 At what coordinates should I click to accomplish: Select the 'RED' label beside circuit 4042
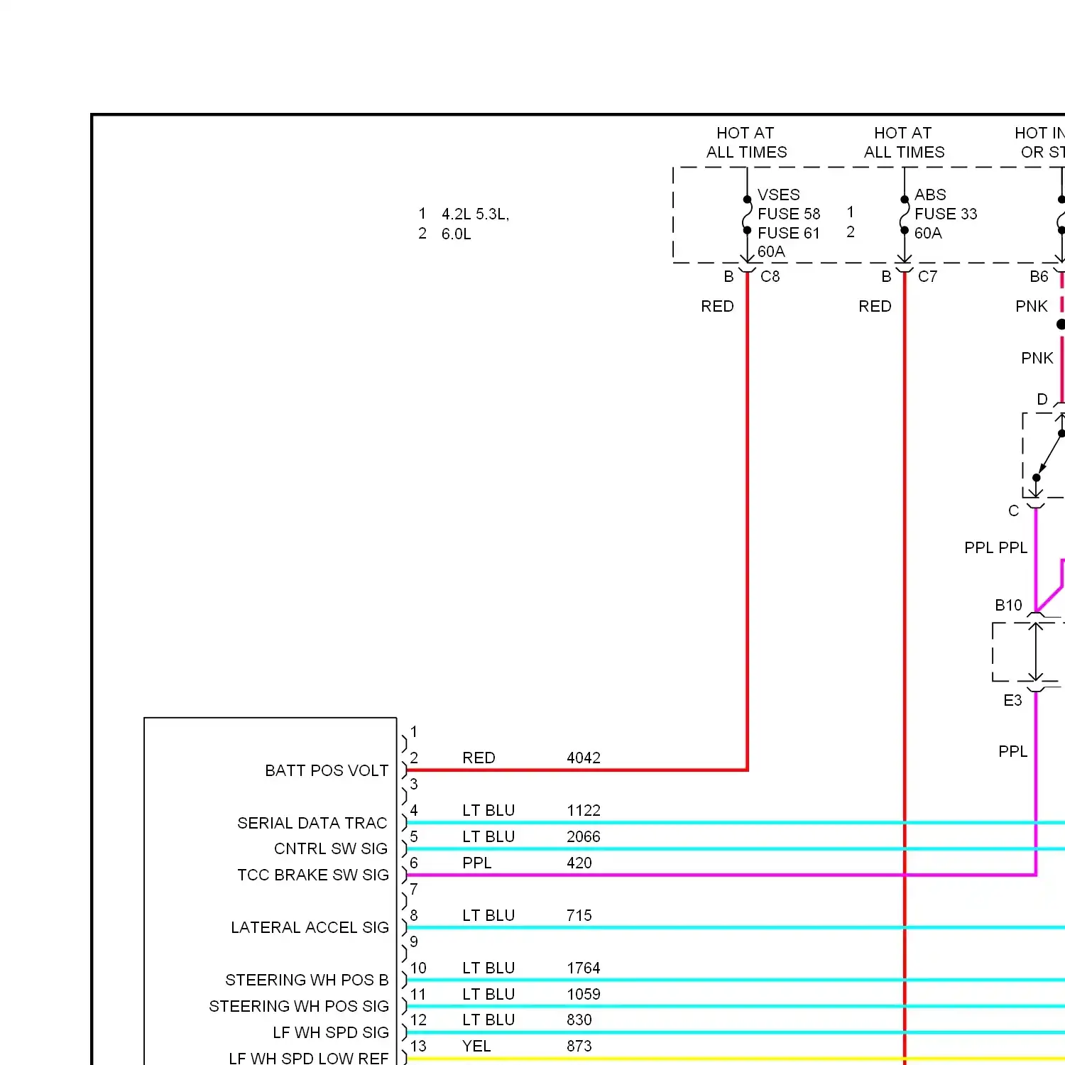coord(479,758)
